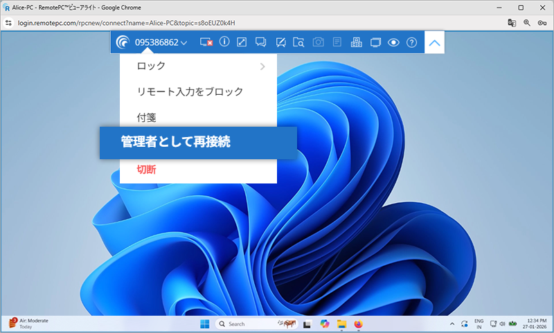Click the RemotePC logo in the toolbar
Viewport: 554px width, 333px height.
pyautogui.click(x=123, y=42)
